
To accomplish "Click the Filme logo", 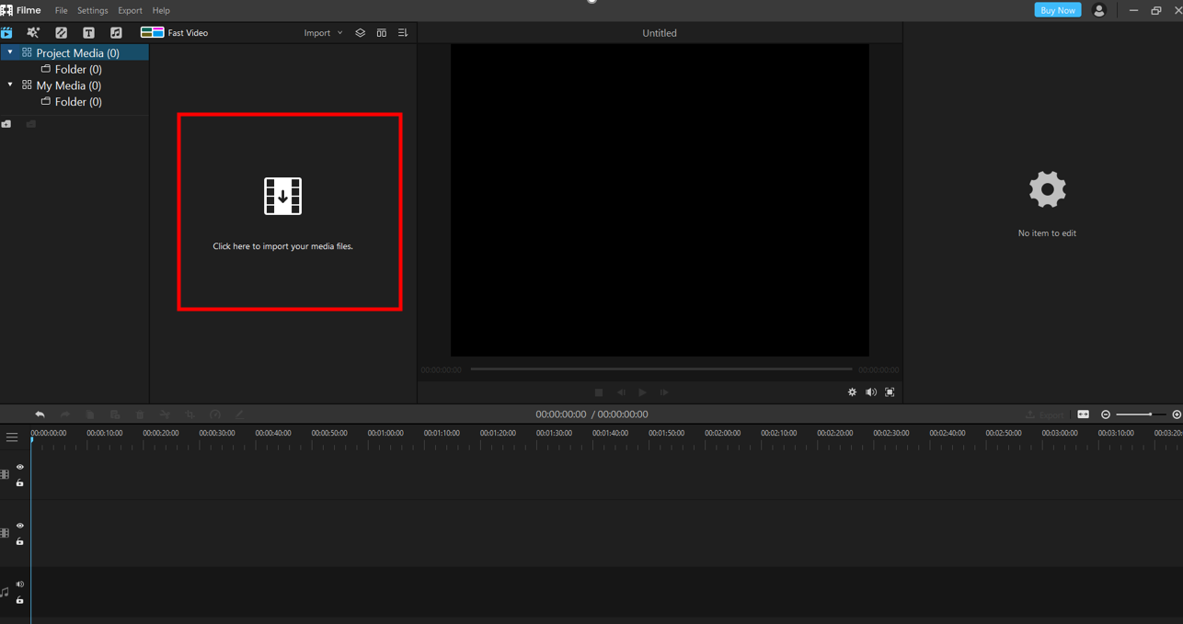I will (x=21, y=10).
